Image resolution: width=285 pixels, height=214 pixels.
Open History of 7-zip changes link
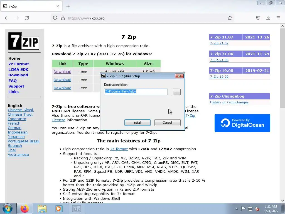(x=229, y=102)
